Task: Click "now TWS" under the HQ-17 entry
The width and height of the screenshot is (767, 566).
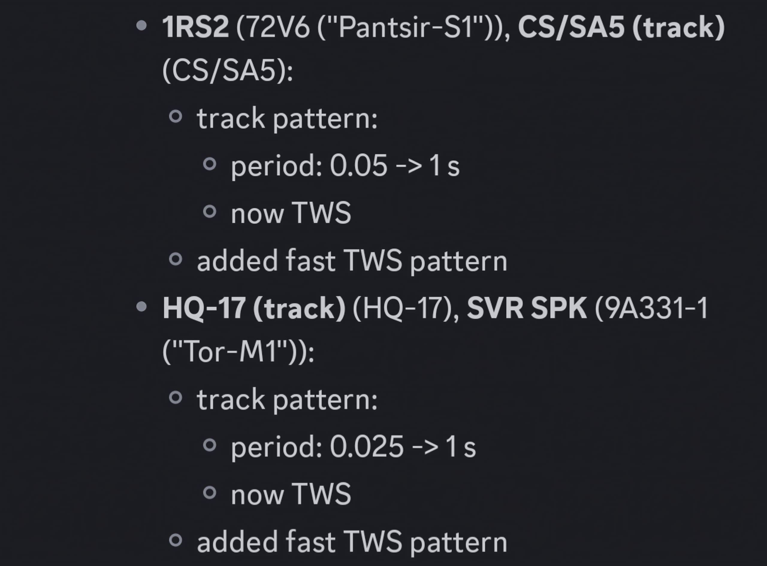Action: [x=291, y=494]
